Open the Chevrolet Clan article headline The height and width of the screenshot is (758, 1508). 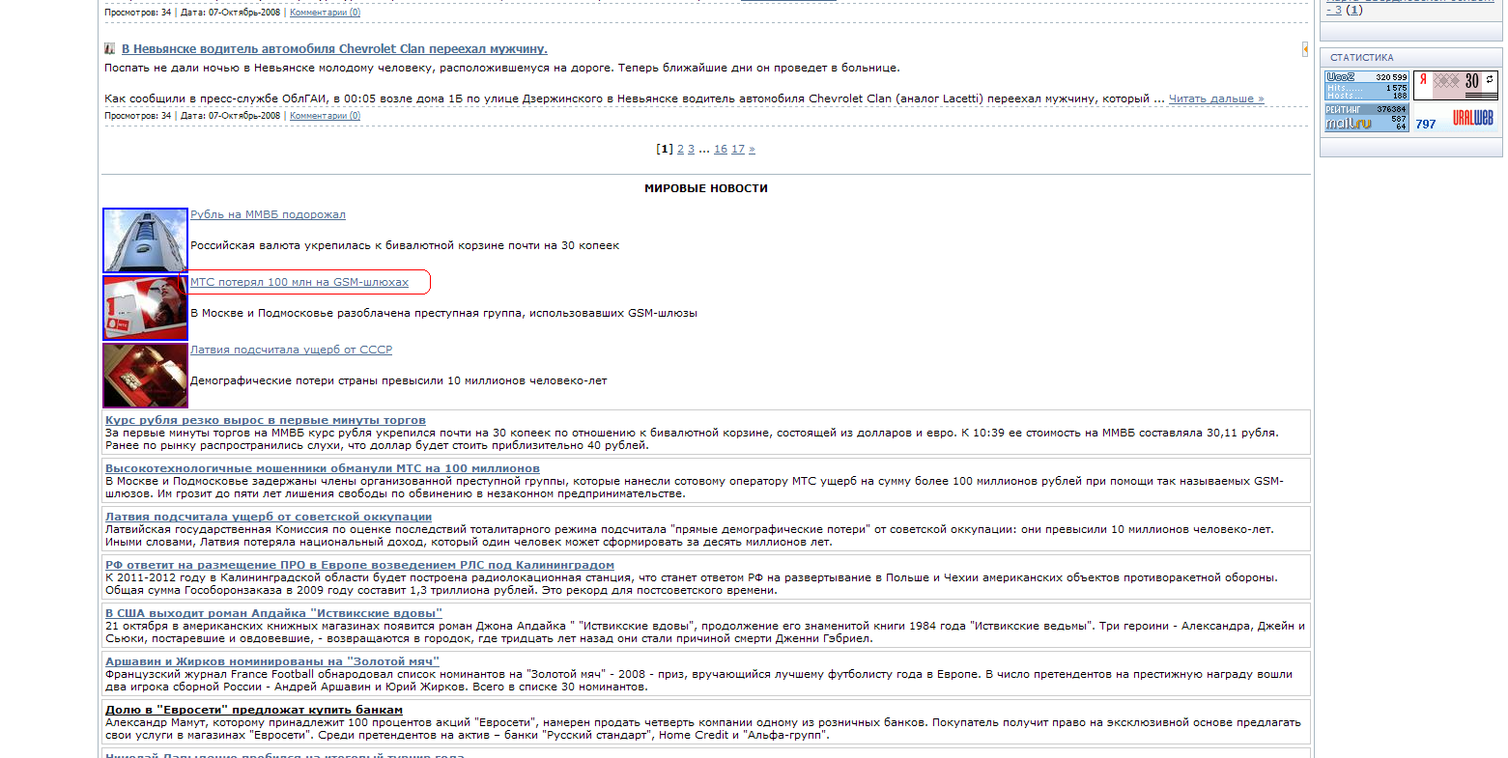[x=334, y=48]
